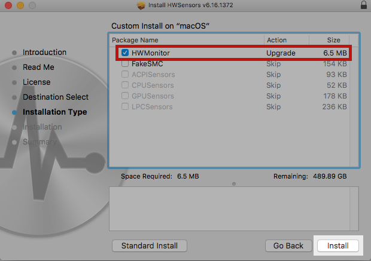Toggle the LPCSensors checkbox
This screenshot has height=261, width=371.
[x=125, y=107]
